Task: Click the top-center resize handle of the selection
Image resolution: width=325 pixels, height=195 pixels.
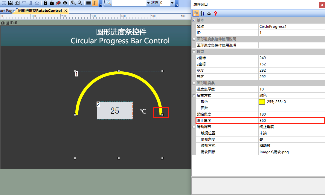Action: pos(119,71)
